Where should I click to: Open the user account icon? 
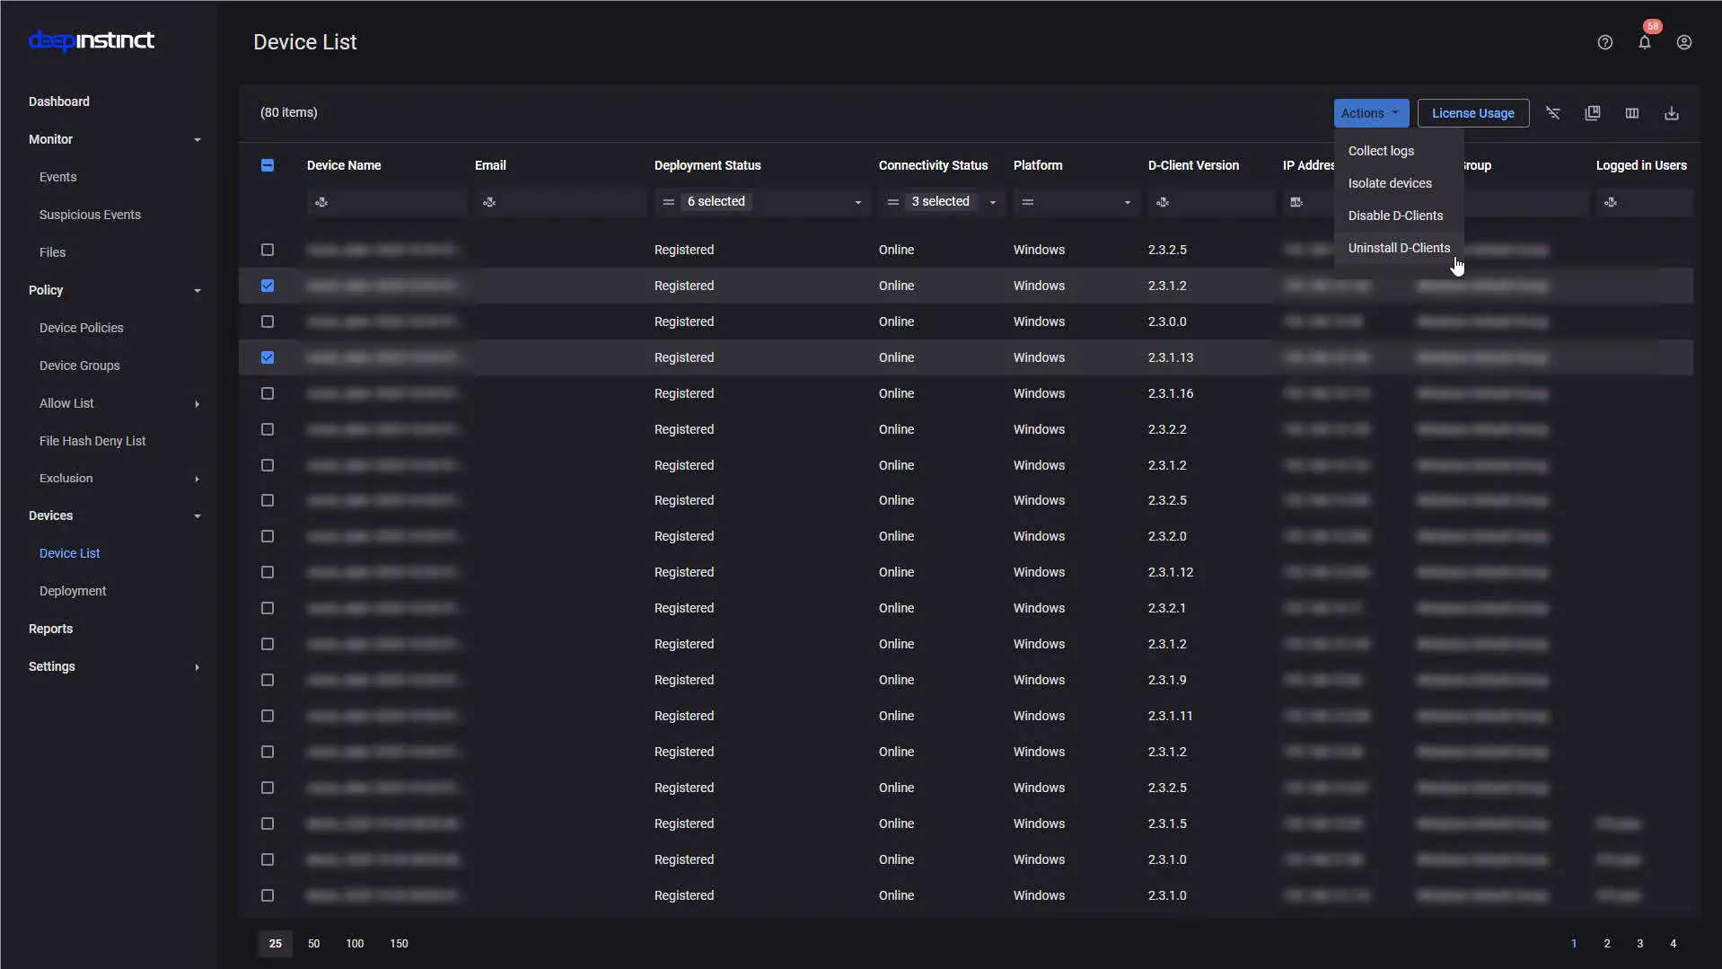point(1683,42)
